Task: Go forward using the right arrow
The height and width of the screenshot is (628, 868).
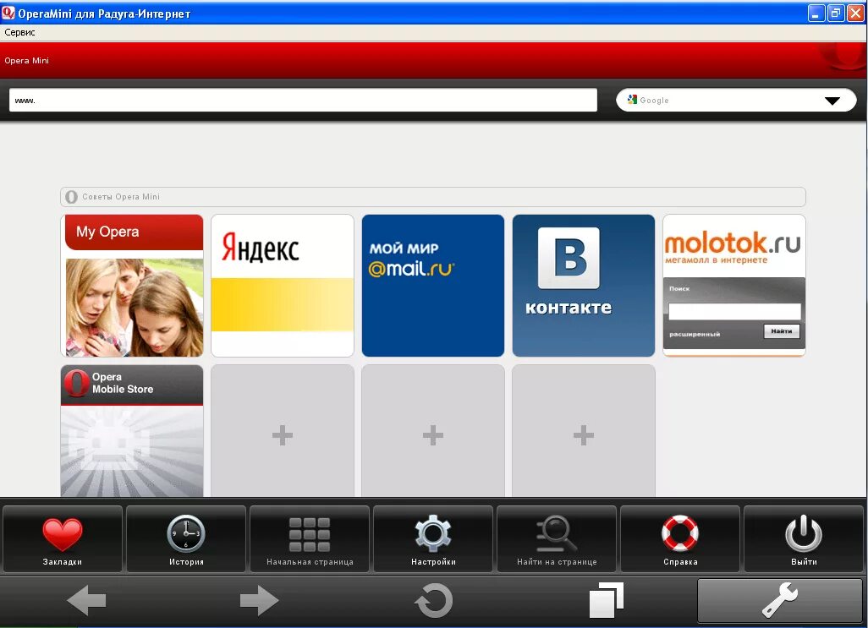Action: click(x=259, y=600)
